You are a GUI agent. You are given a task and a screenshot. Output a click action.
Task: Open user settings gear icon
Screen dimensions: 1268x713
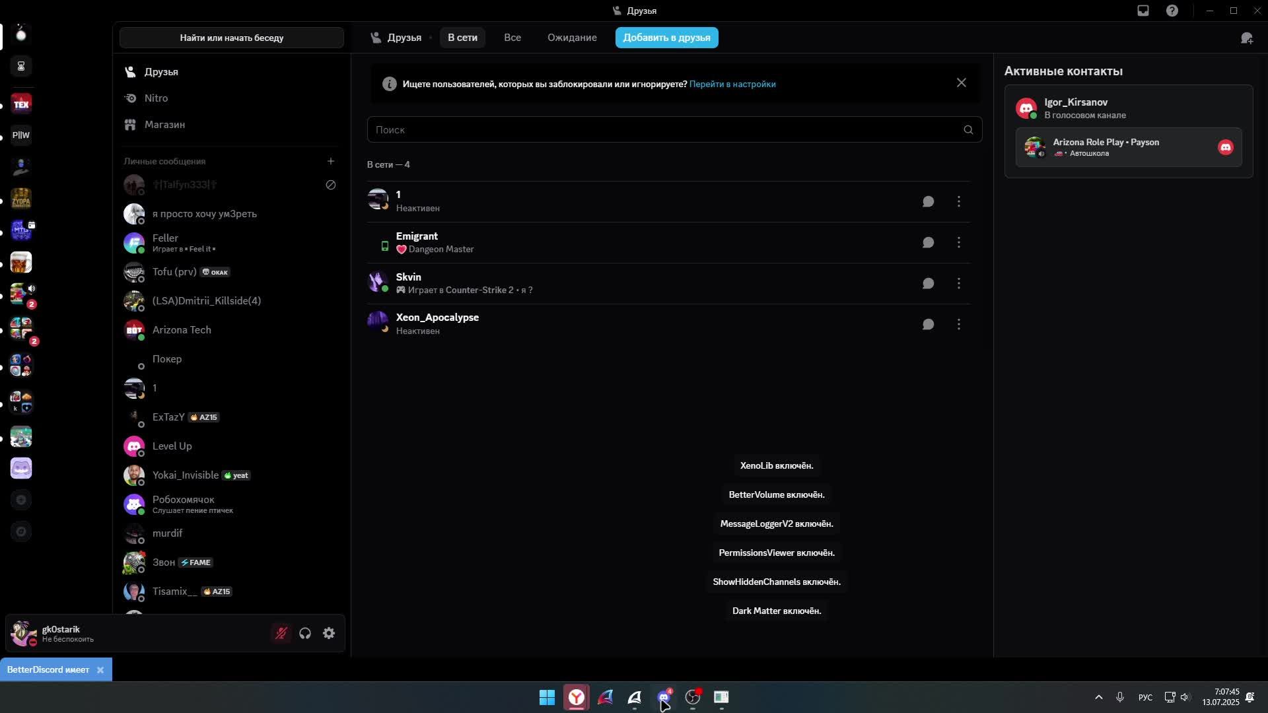pos(329,634)
